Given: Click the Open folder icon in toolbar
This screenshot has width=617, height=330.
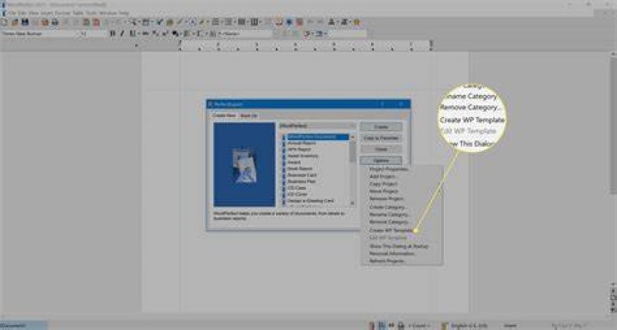Looking at the screenshot, I should [15, 22].
